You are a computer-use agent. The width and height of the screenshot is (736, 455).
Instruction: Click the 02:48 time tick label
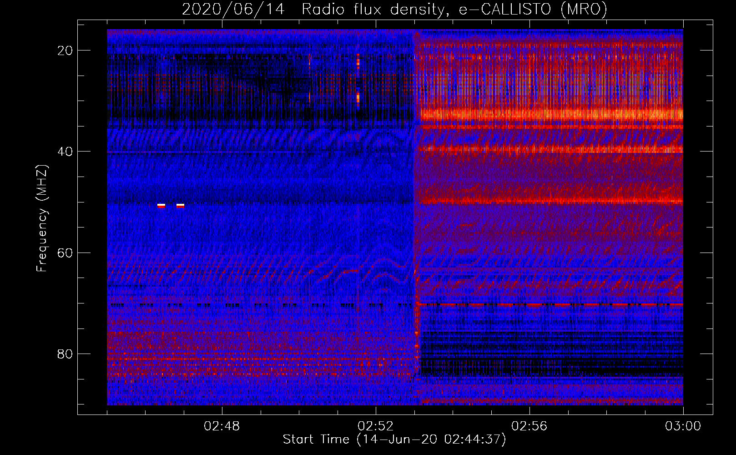(x=222, y=426)
